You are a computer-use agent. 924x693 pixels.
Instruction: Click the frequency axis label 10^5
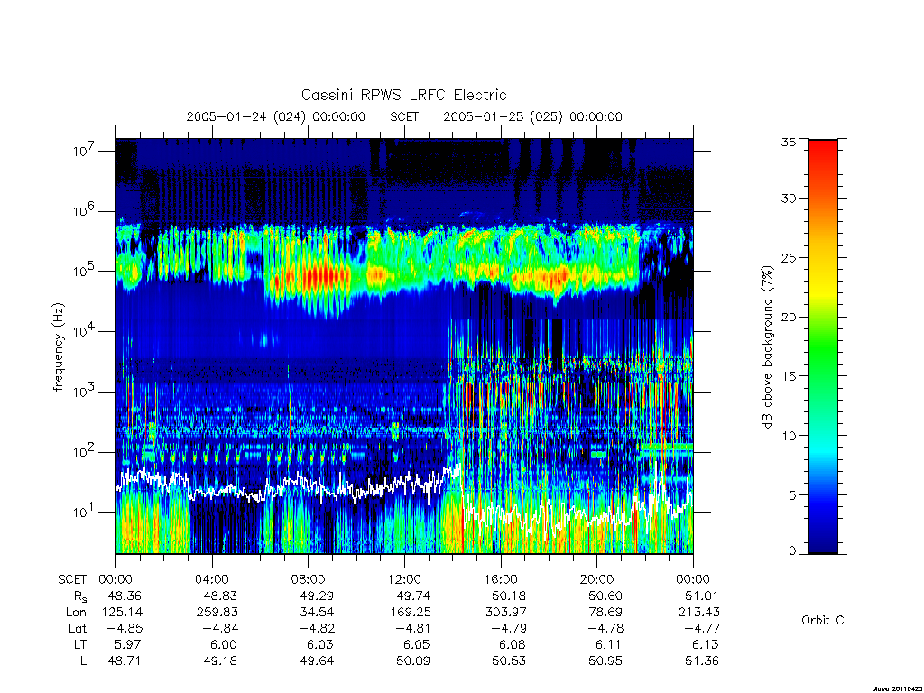84,271
